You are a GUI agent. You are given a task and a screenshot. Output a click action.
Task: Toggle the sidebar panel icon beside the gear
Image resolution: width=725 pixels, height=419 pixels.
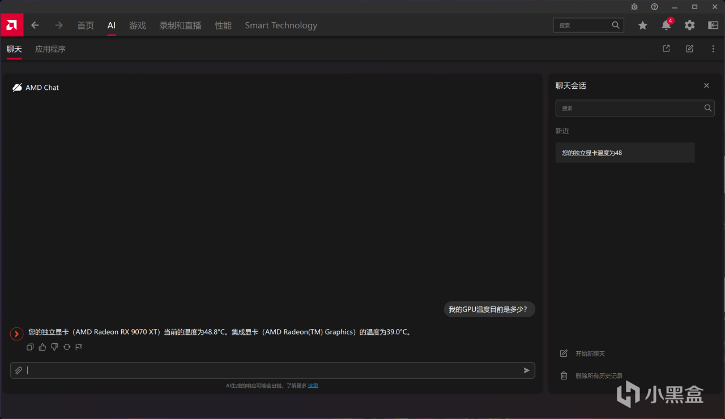coord(713,25)
